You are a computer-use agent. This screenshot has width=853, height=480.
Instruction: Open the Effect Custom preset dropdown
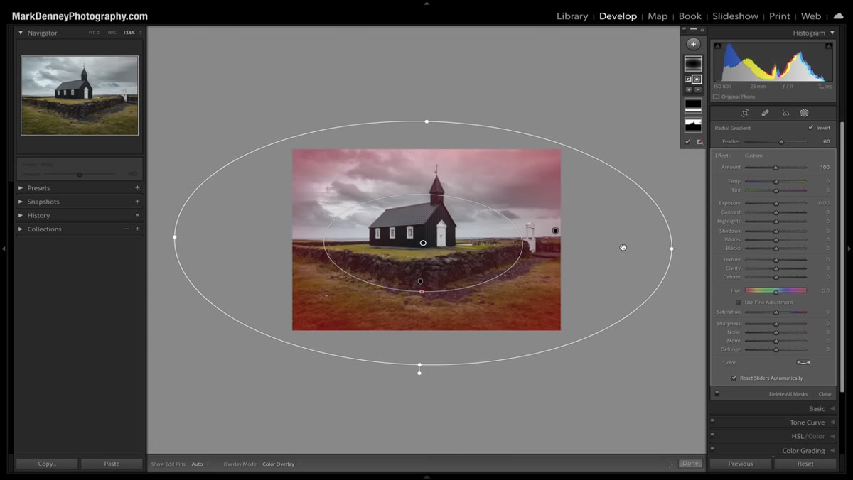coord(753,156)
